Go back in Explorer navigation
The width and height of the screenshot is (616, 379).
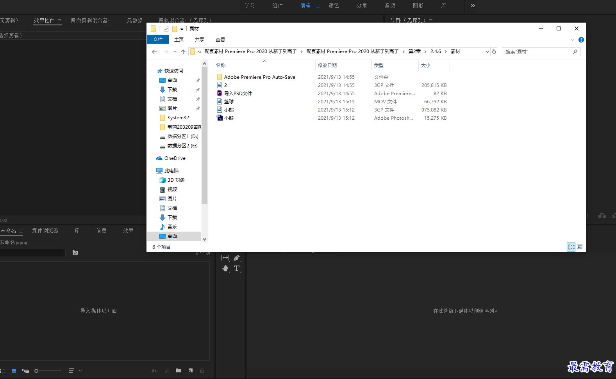154,51
